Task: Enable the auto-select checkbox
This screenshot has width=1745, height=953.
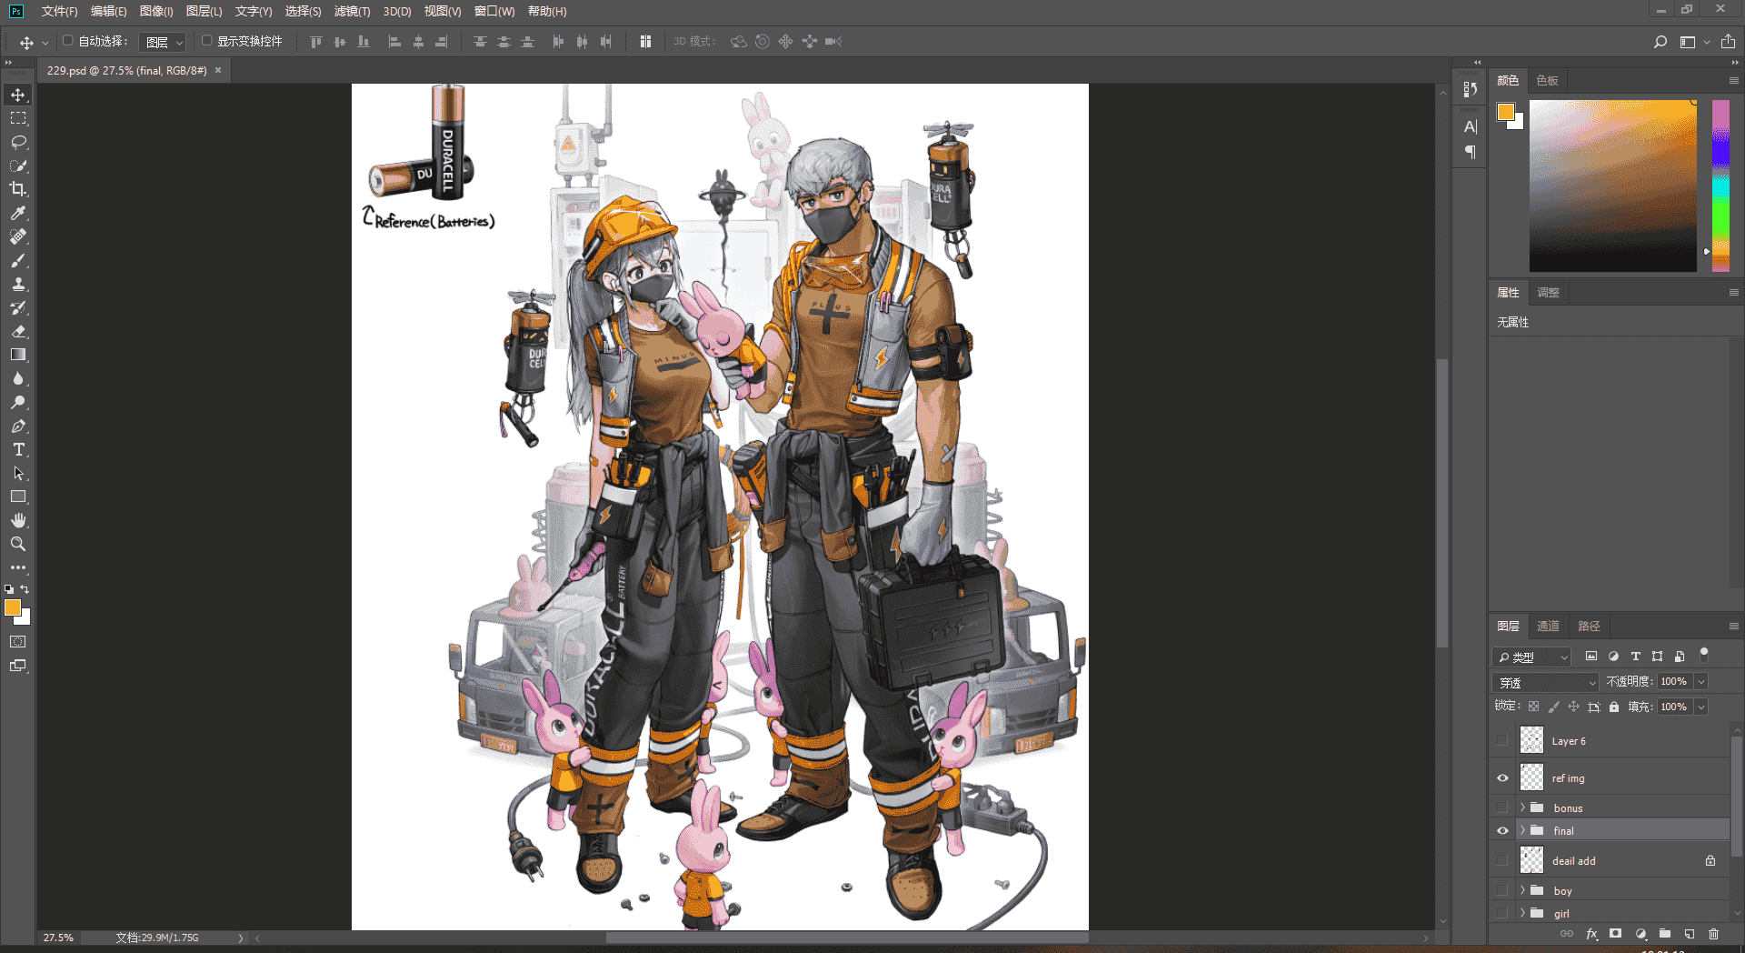Action: 67,41
